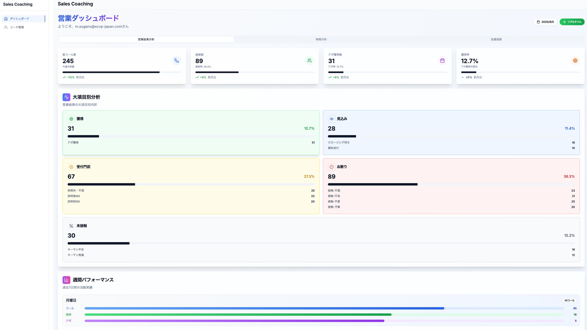Click the eye icon in 見込み panel
Screen dimensions: 587x330
331,119
